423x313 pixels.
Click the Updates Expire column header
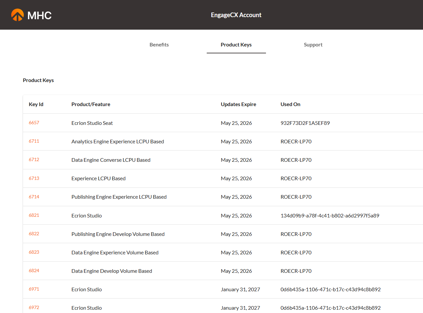(238, 104)
